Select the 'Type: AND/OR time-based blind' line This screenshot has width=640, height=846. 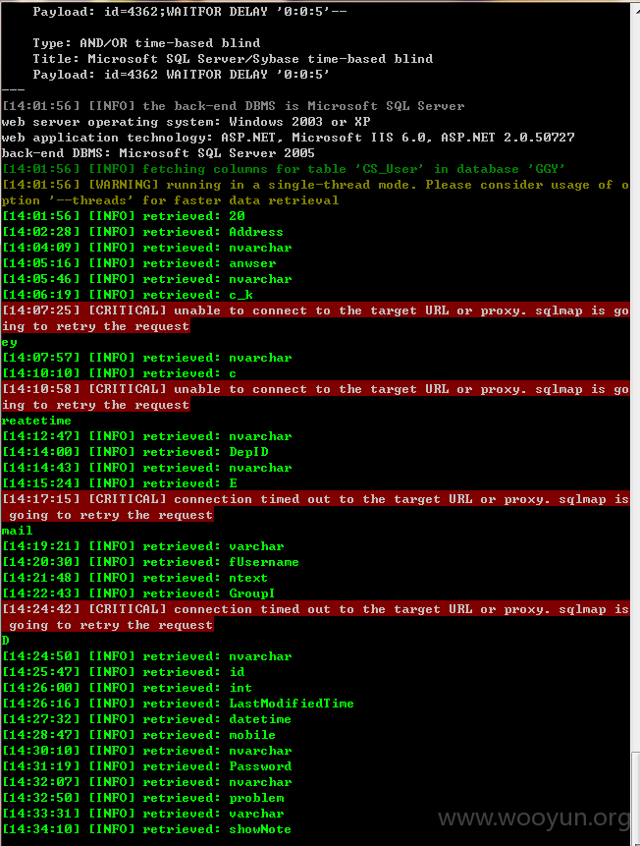click(x=146, y=43)
